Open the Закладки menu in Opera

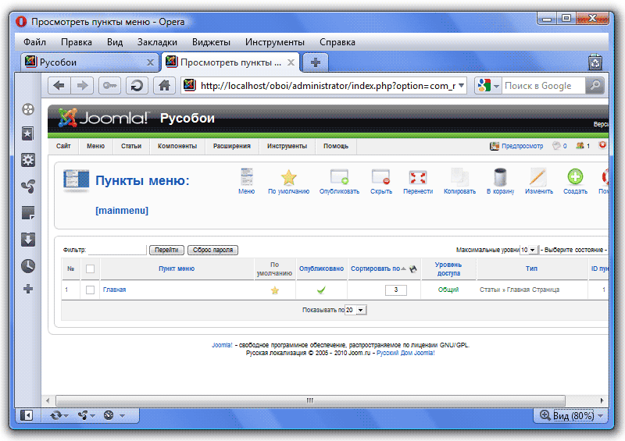tap(157, 42)
